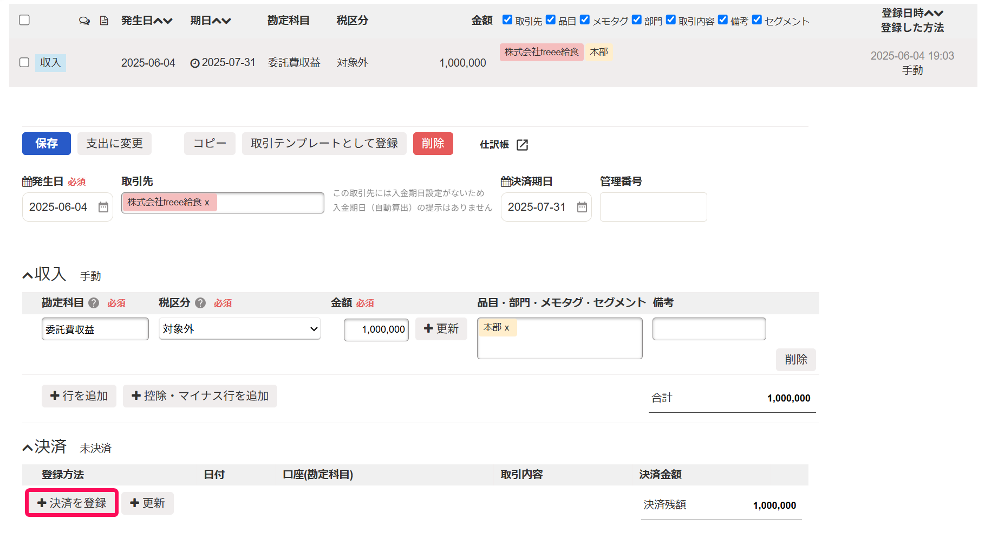Open the 仕訳帳 external link icon
Screen dimensions: 985x544
[522, 145]
